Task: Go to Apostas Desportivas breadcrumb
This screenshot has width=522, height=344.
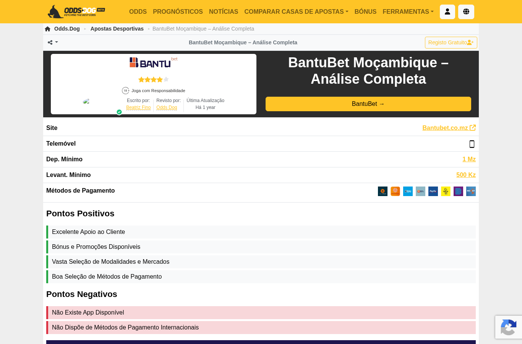Action: pyautogui.click(x=117, y=29)
